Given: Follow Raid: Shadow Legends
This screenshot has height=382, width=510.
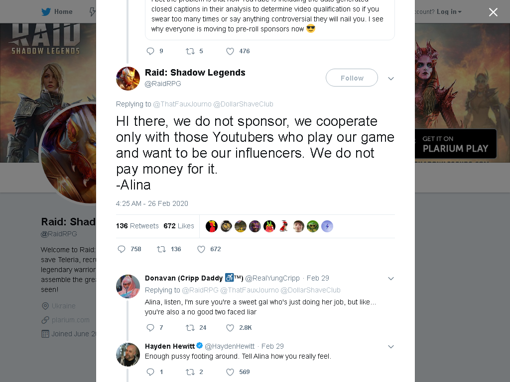Looking at the screenshot, I should 352,78.
